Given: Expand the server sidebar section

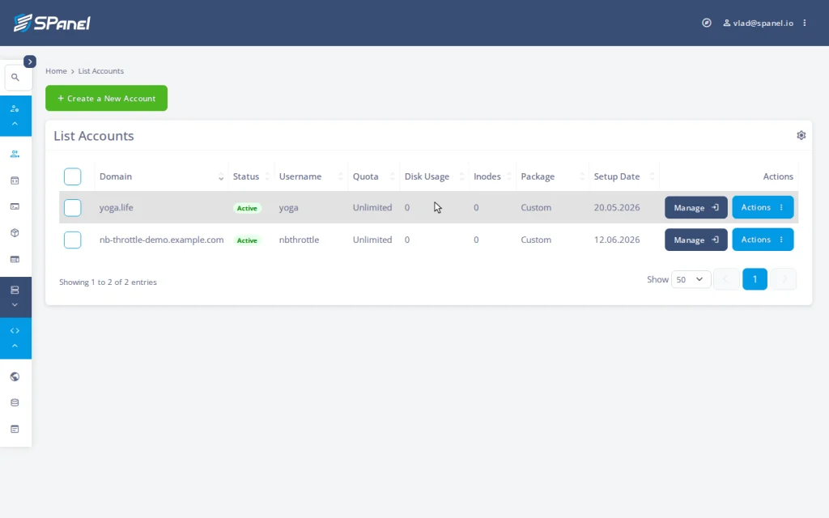Looking at the screenshot, I should pos(15,297).
